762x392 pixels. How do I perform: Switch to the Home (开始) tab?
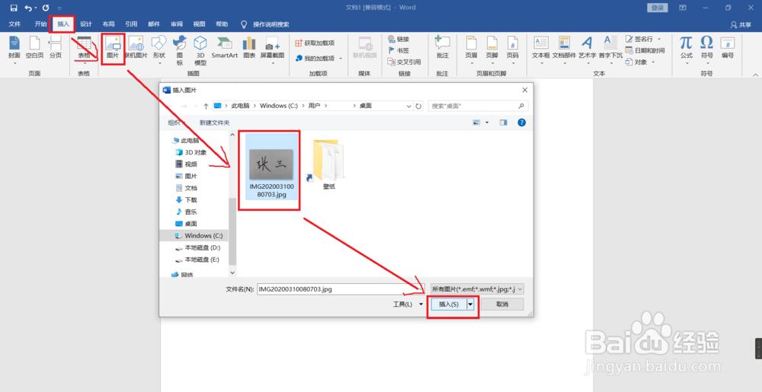click(41, 24)
